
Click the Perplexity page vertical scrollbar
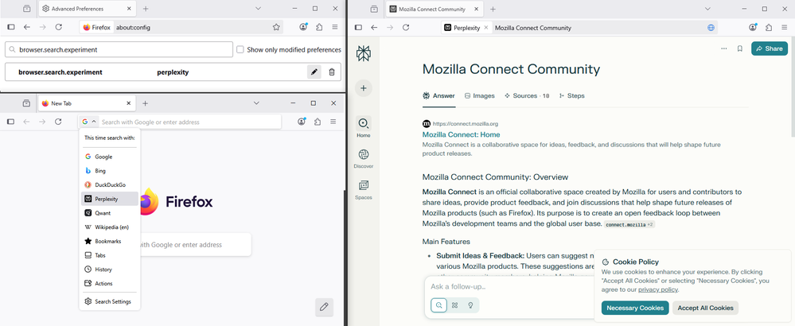(x=792, y=86)
